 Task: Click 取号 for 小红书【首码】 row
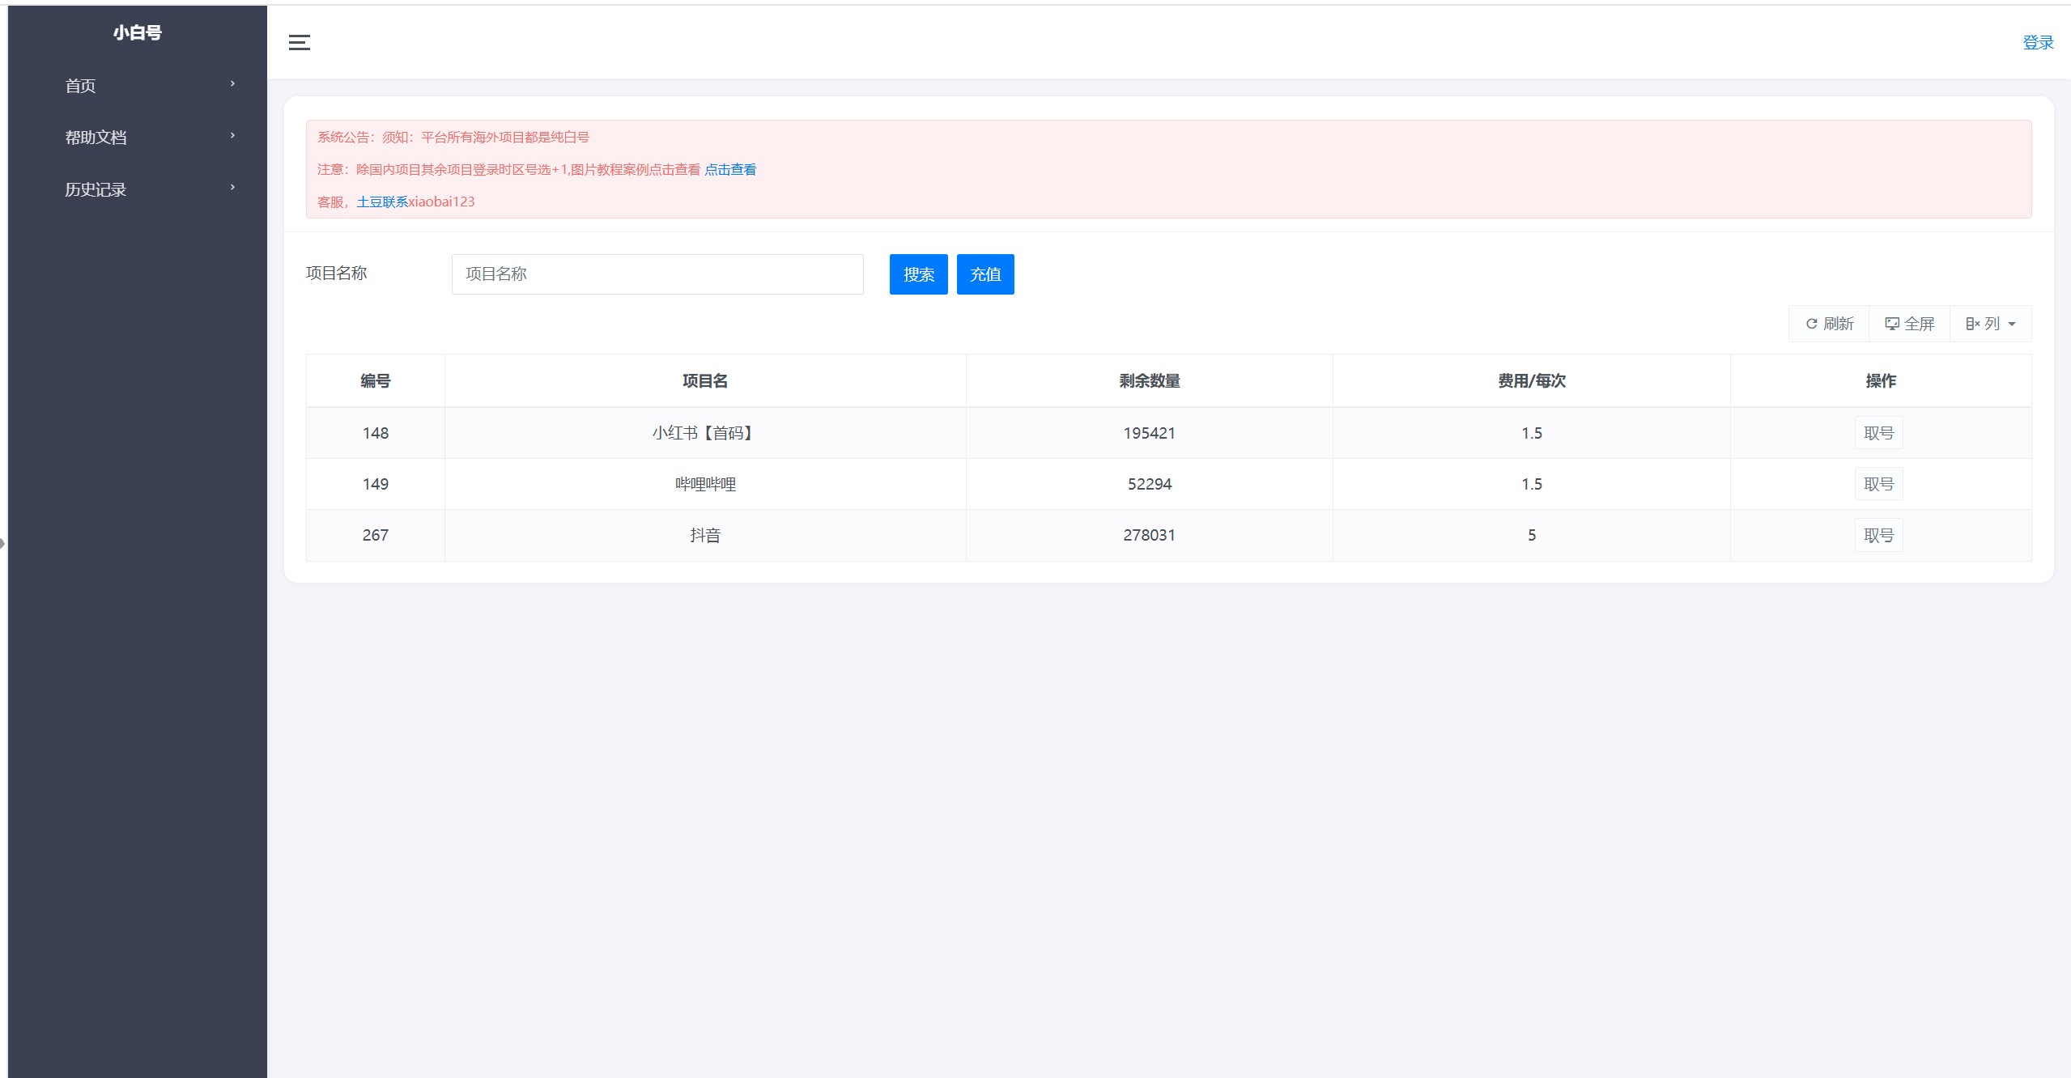(x=1879, y=433)
